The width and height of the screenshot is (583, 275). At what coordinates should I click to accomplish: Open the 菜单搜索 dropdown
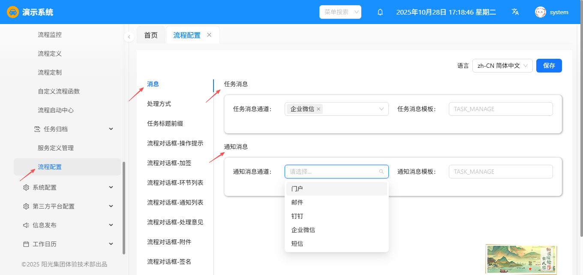(340, 12)
